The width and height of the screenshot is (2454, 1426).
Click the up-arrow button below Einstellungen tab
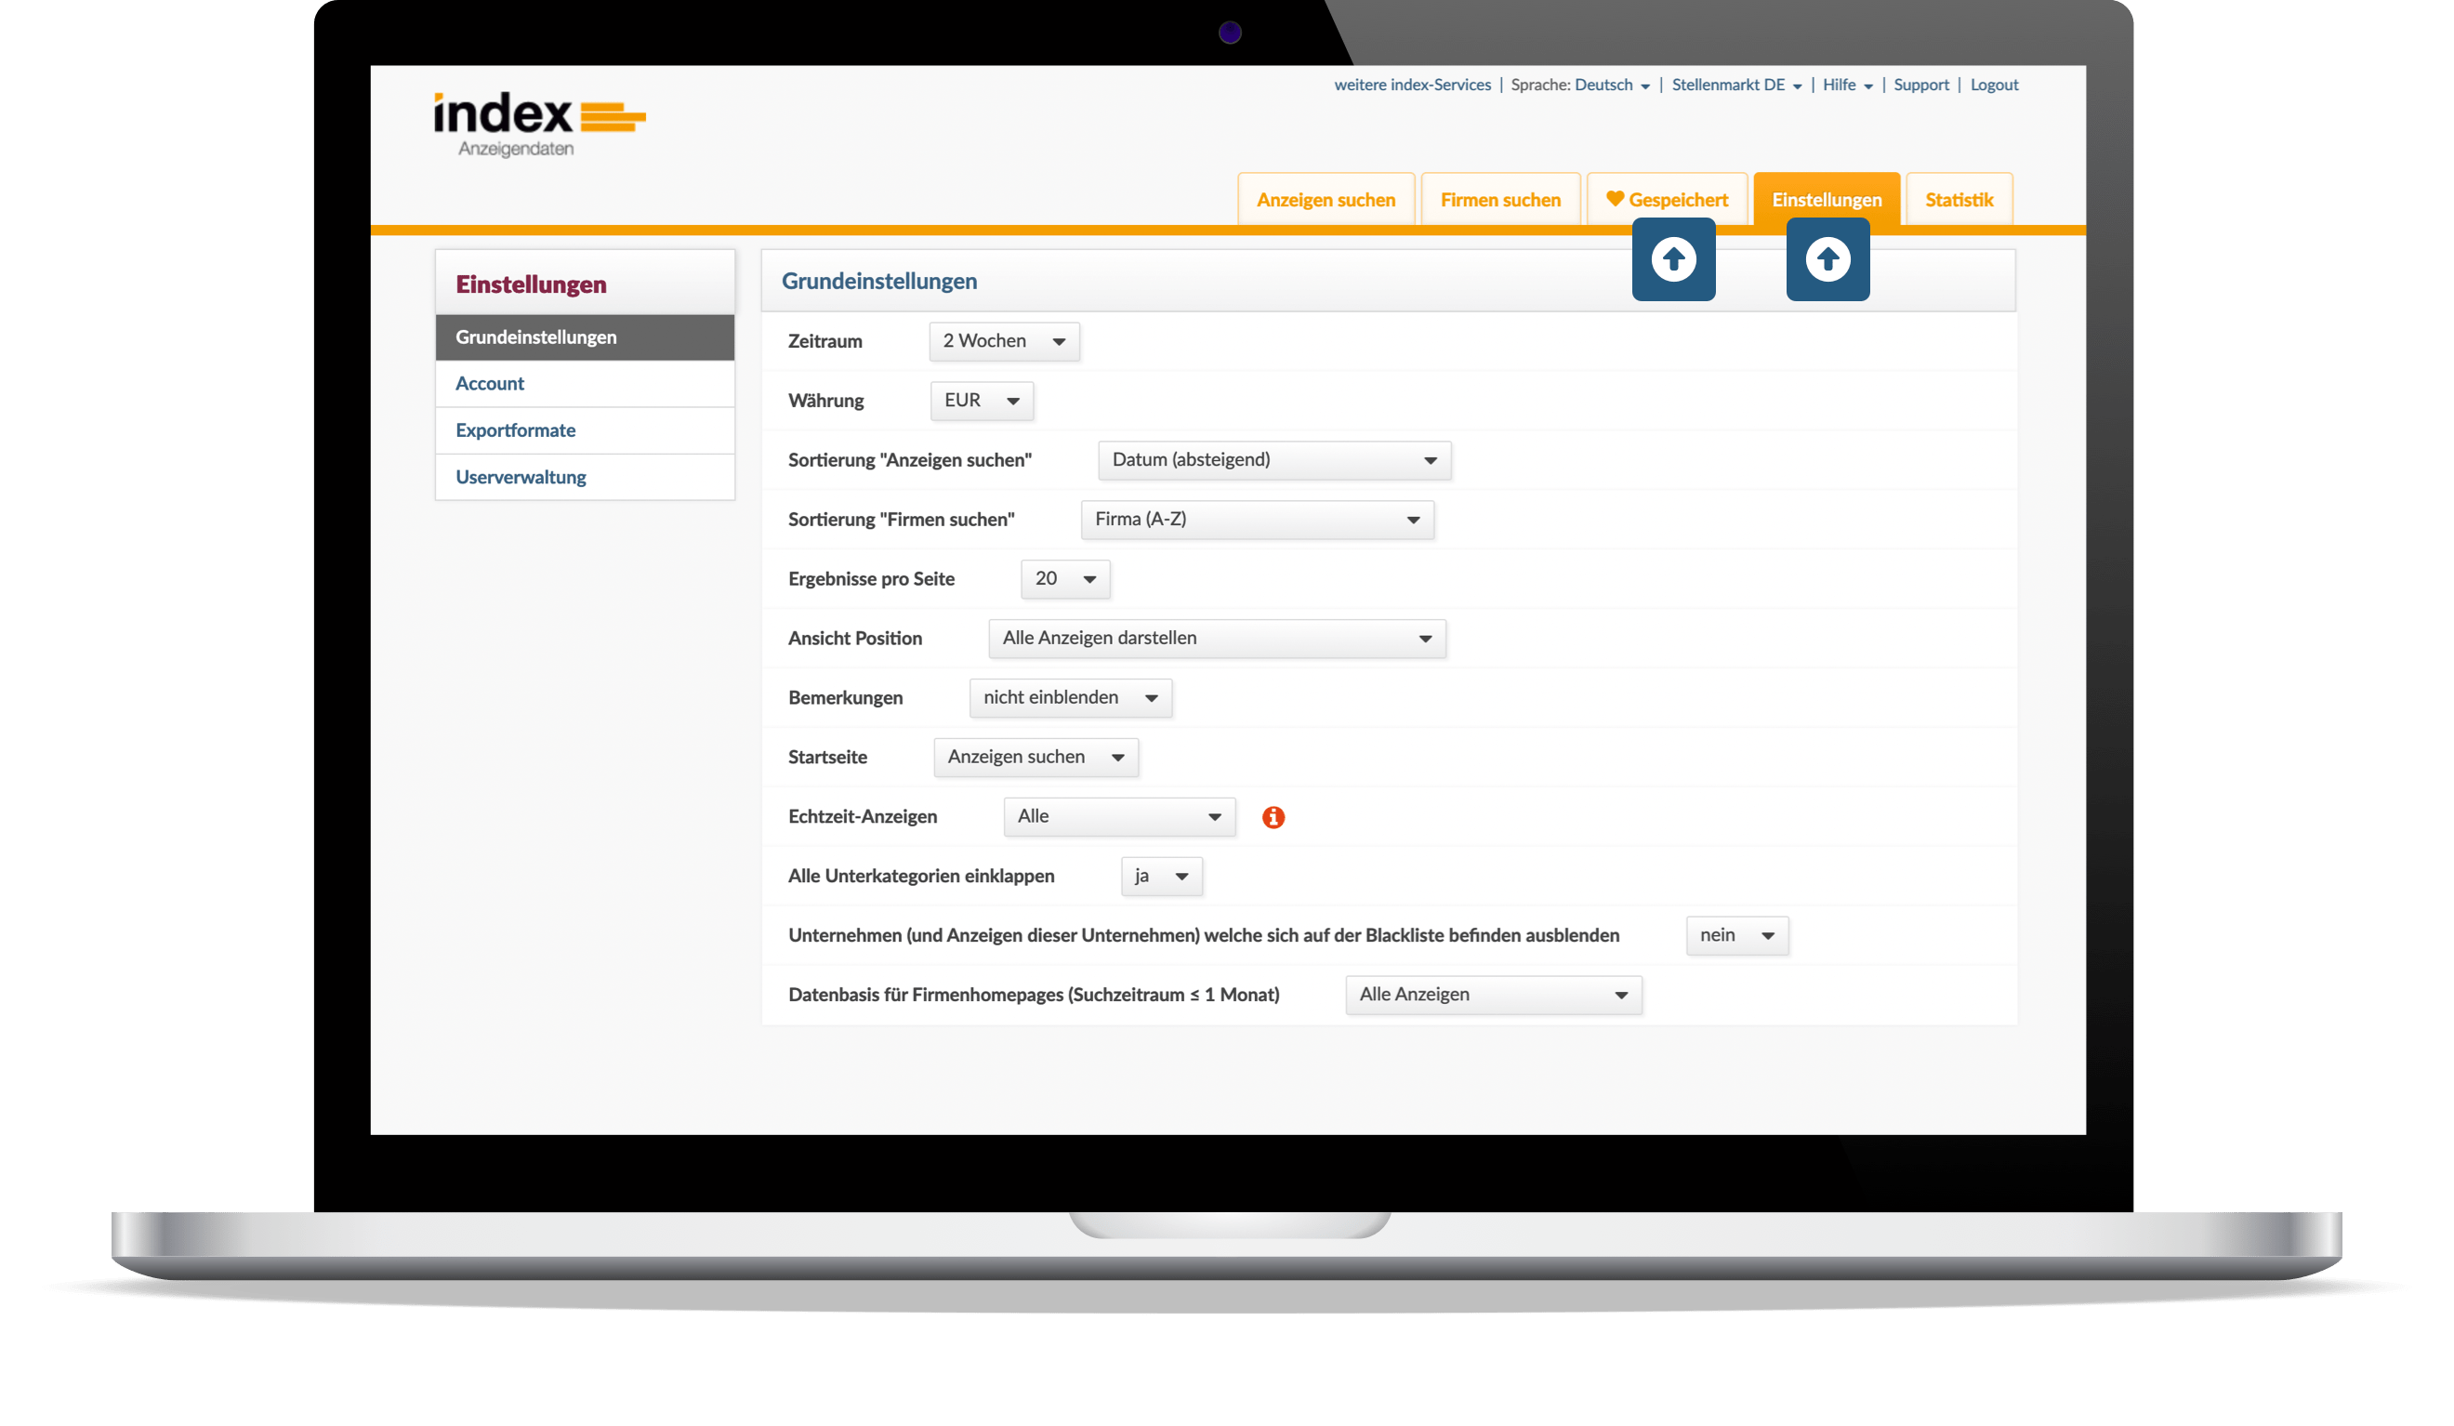pos(1827,259)
